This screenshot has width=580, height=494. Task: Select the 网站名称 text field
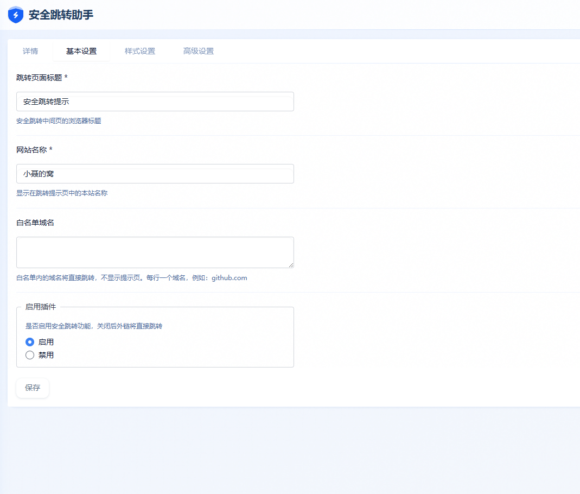pyautogui.click(x=155, y=174)
